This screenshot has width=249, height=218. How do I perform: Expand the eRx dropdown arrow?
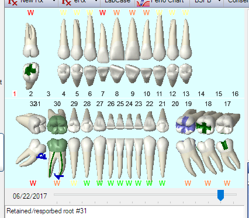coord(96,1)
